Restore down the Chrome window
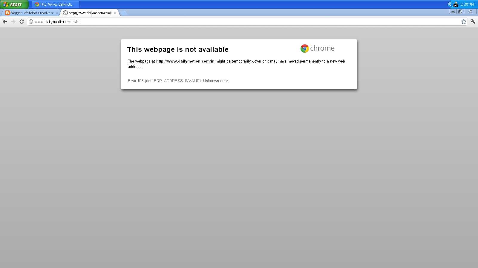Screen dimensions: 478x268 coord(460,12)
